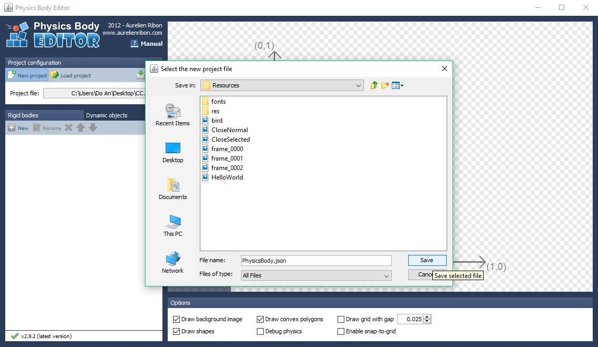Click the Load project button
The height and width of the screenshot is (347, 598).
[71, 75]
